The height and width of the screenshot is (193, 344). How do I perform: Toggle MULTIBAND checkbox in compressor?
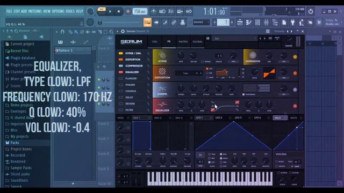[x=243, y=94]
